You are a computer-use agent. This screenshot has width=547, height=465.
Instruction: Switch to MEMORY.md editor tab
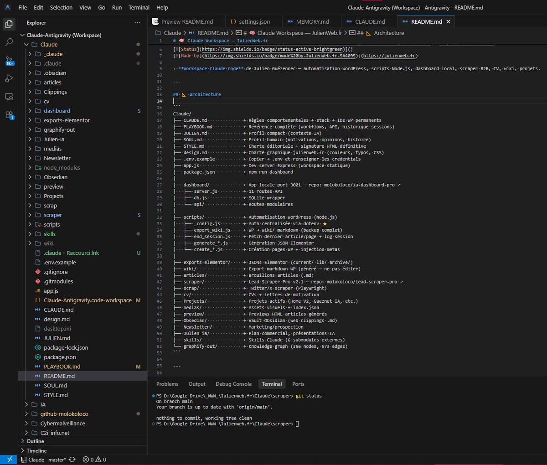coord(312,21)
